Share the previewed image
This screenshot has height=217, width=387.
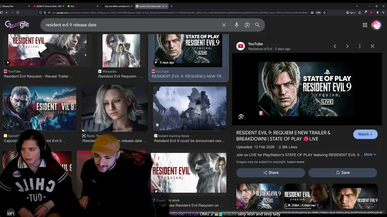point(271,173)
